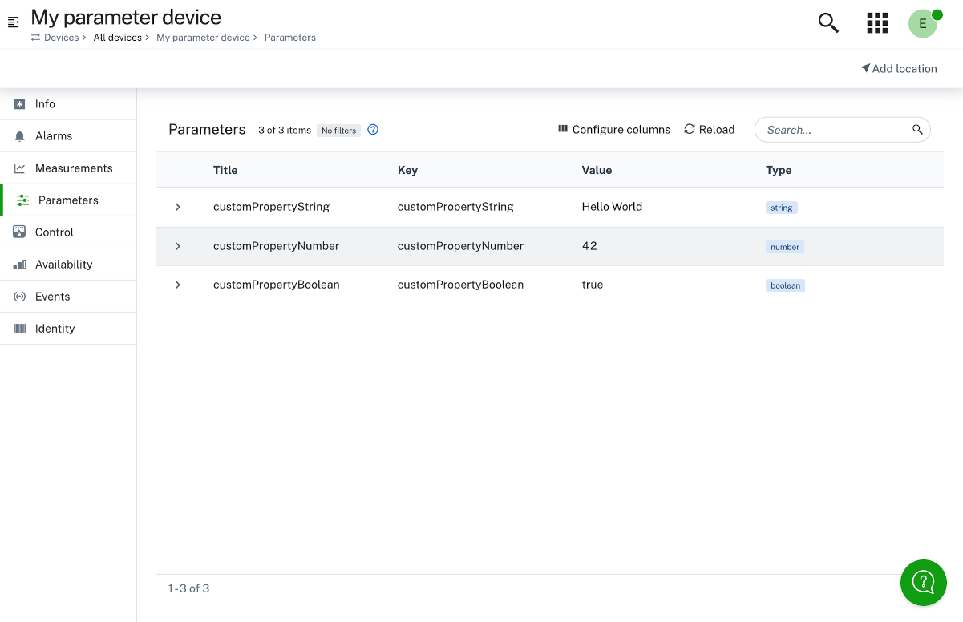Navigate to All devices breadcrumb

pos(117,38)
